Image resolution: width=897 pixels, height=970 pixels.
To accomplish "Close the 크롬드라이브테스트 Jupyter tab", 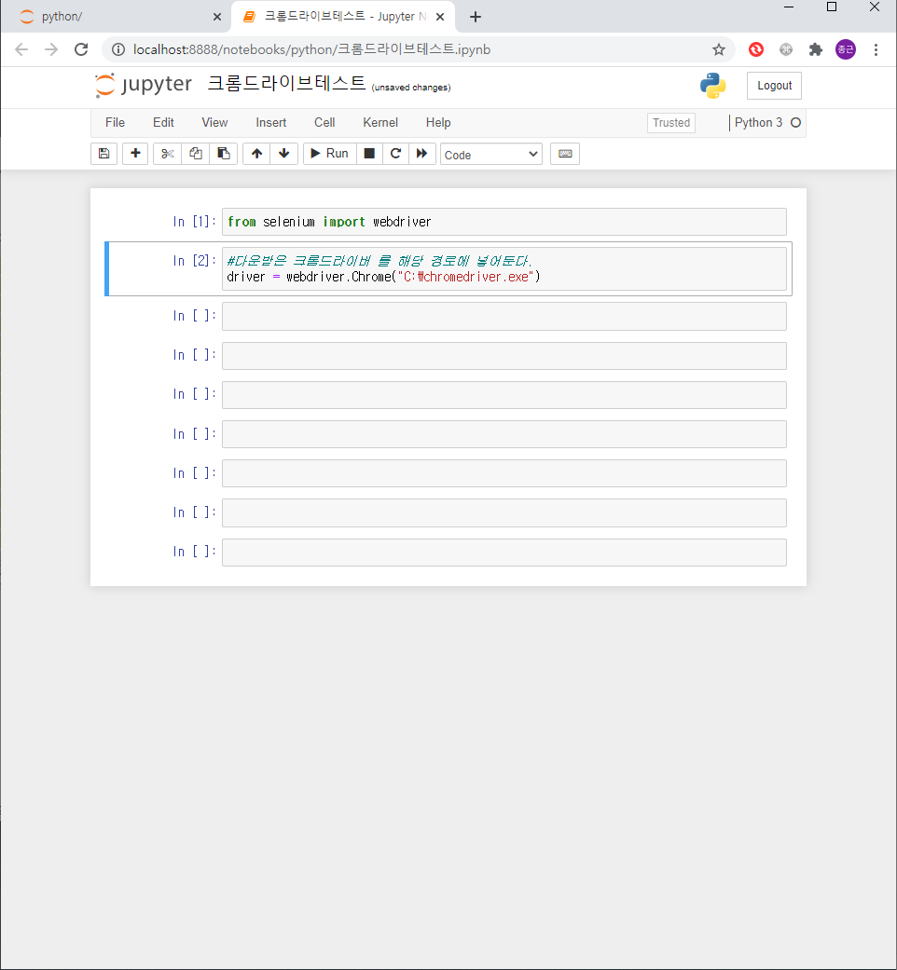I will [440, 17].
